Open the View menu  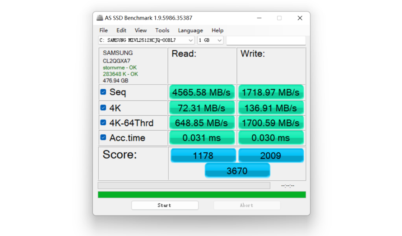(x=141, y=30)
